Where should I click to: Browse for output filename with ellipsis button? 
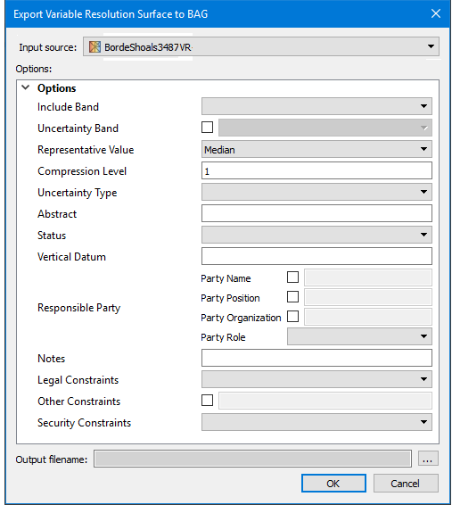(x=428, y=459)
